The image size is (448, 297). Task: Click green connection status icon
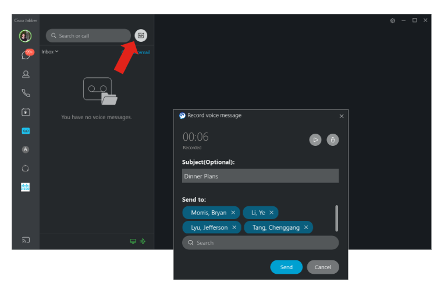143,241
